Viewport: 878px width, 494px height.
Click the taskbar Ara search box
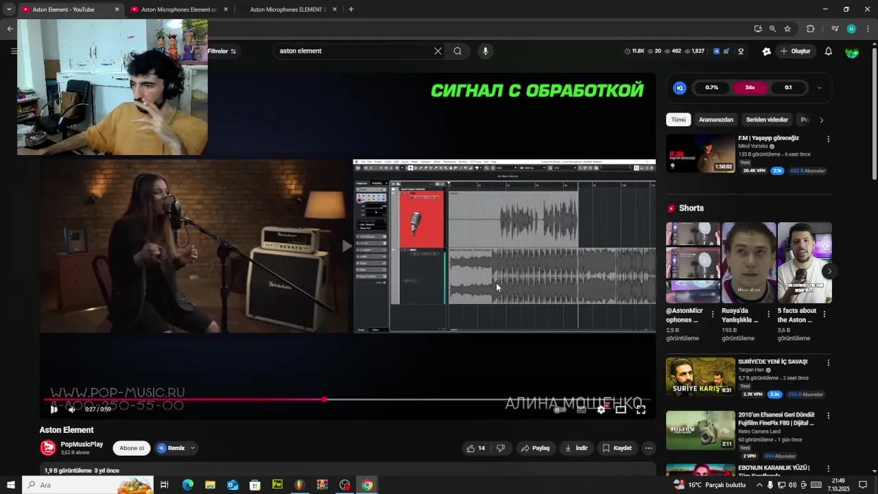87,485
